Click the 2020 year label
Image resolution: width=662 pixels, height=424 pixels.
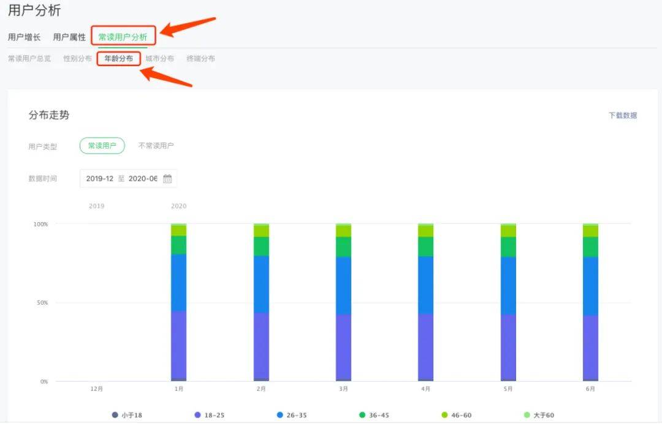click(178, 206)
